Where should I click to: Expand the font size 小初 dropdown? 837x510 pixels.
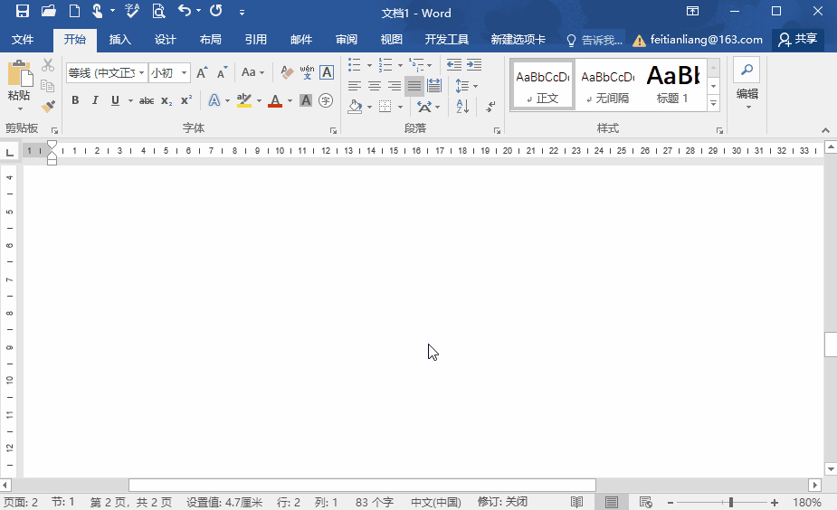coord(184,72)
